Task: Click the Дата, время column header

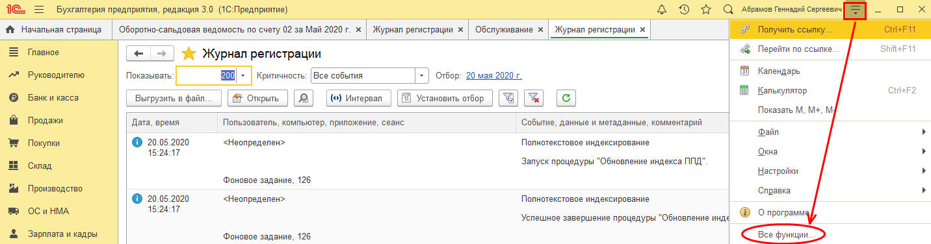Action: tap(172, 122)
